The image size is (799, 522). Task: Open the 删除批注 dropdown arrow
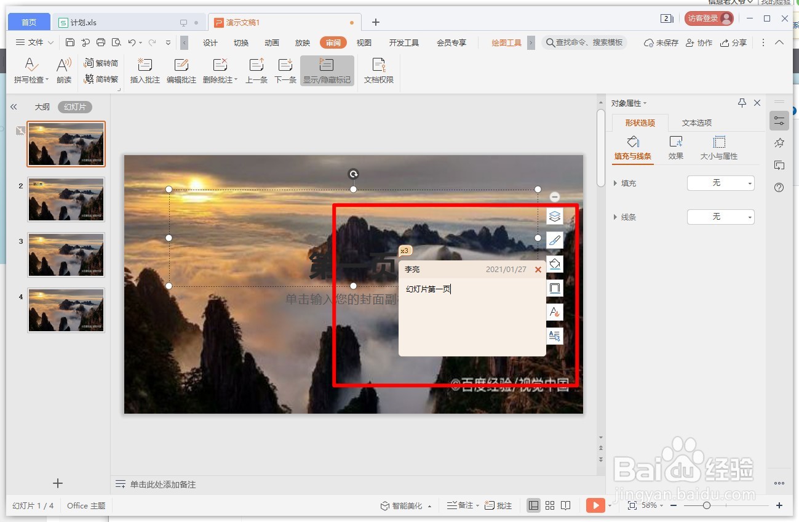pyautogui.click(x=236, y=80)
